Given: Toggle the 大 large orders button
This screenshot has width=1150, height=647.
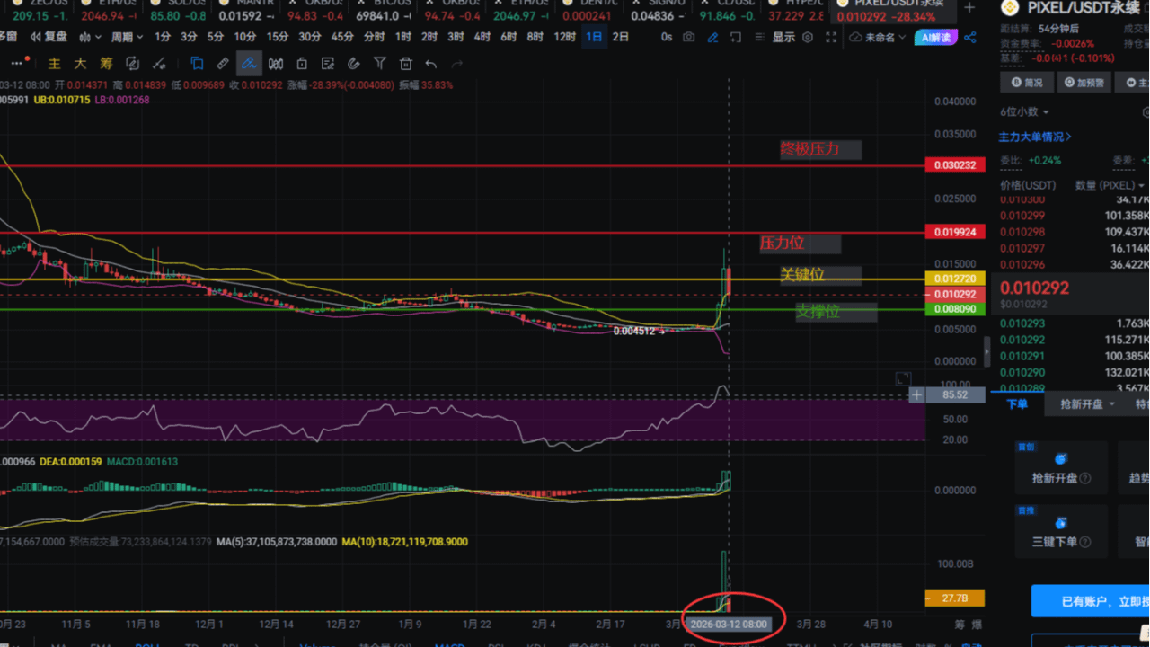Looking at the screenshot, I should point(80,64).
